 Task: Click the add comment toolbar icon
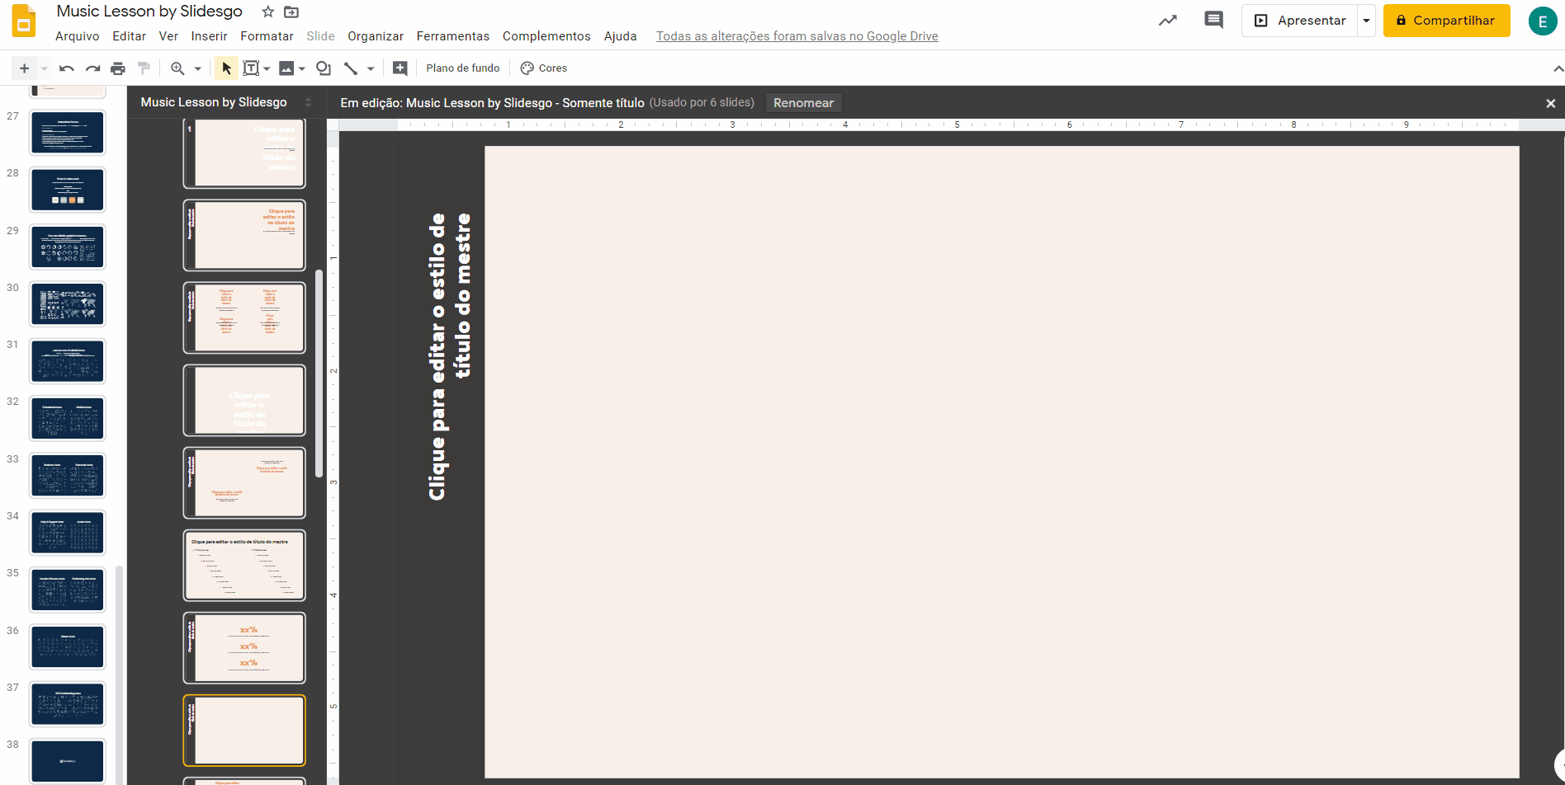click(x=400, y=68)
